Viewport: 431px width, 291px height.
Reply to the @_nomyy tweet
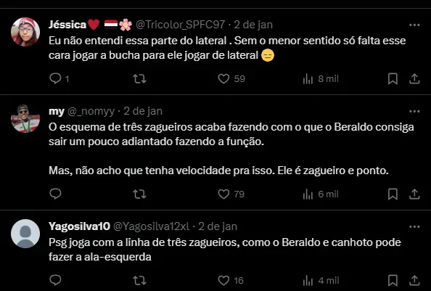[x=55, y=194]
